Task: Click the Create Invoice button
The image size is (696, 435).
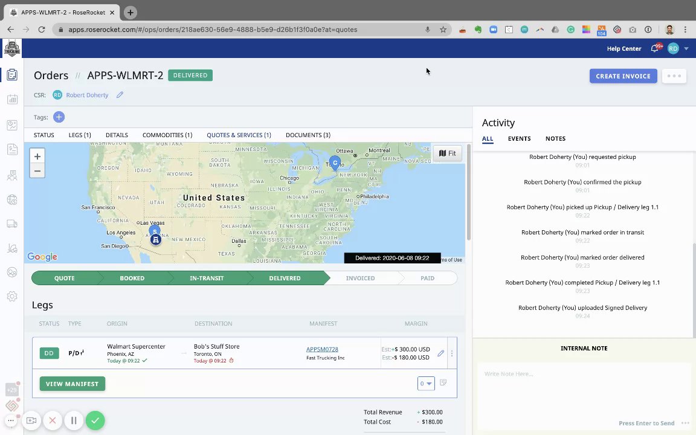Action: [623, 76]
